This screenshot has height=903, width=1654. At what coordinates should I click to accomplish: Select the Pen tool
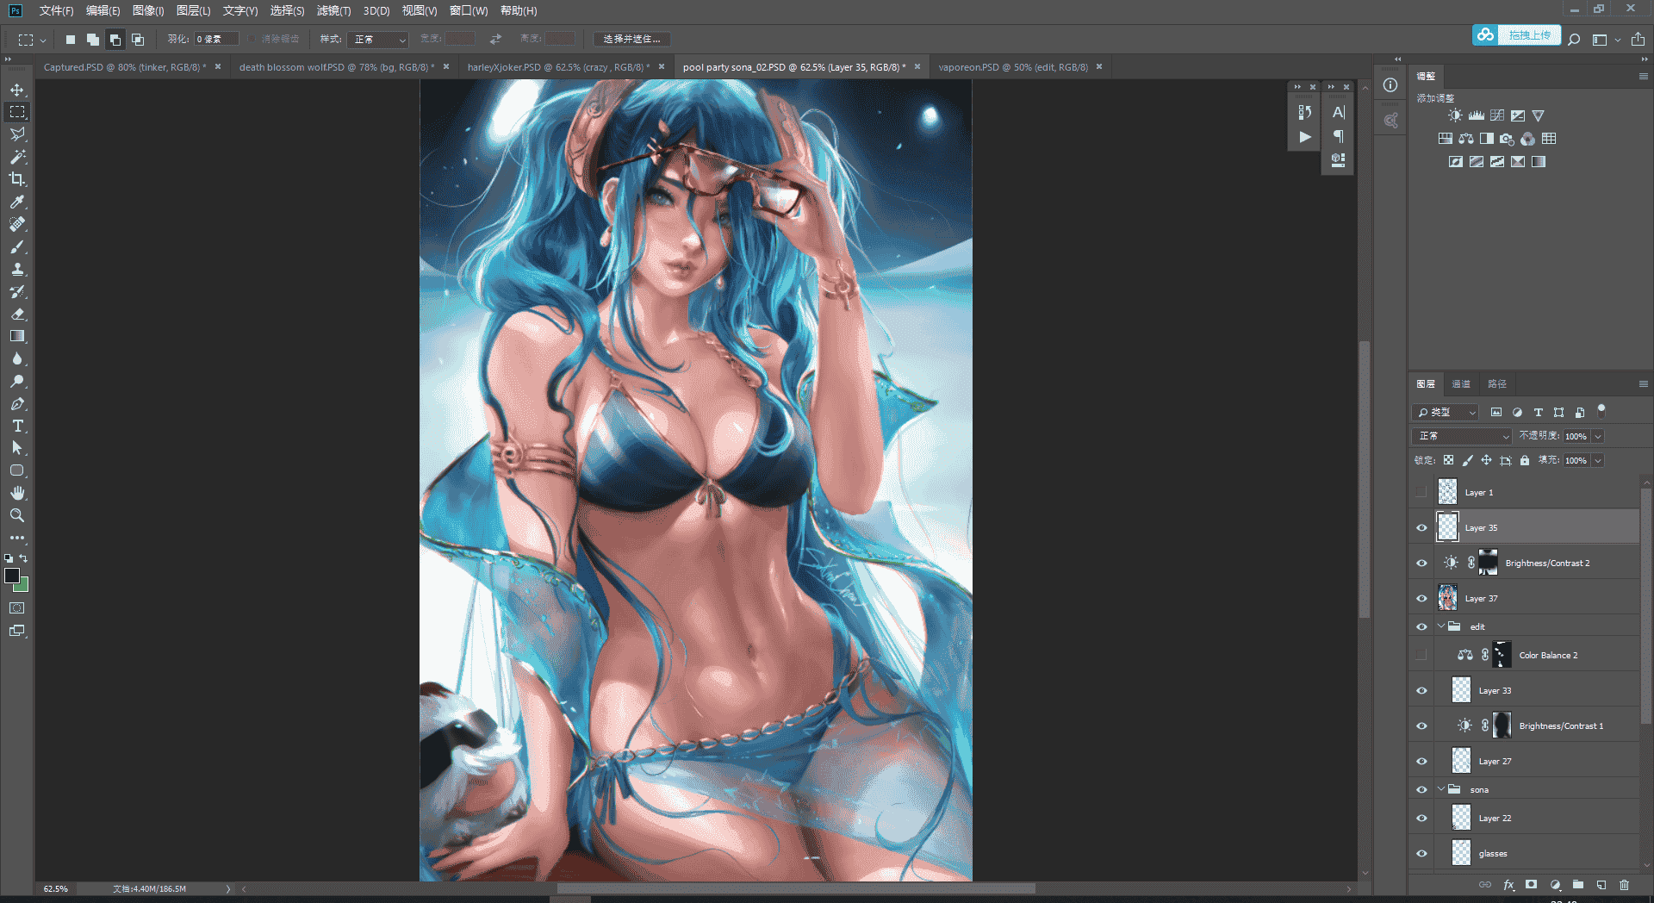tap(17, 403)
